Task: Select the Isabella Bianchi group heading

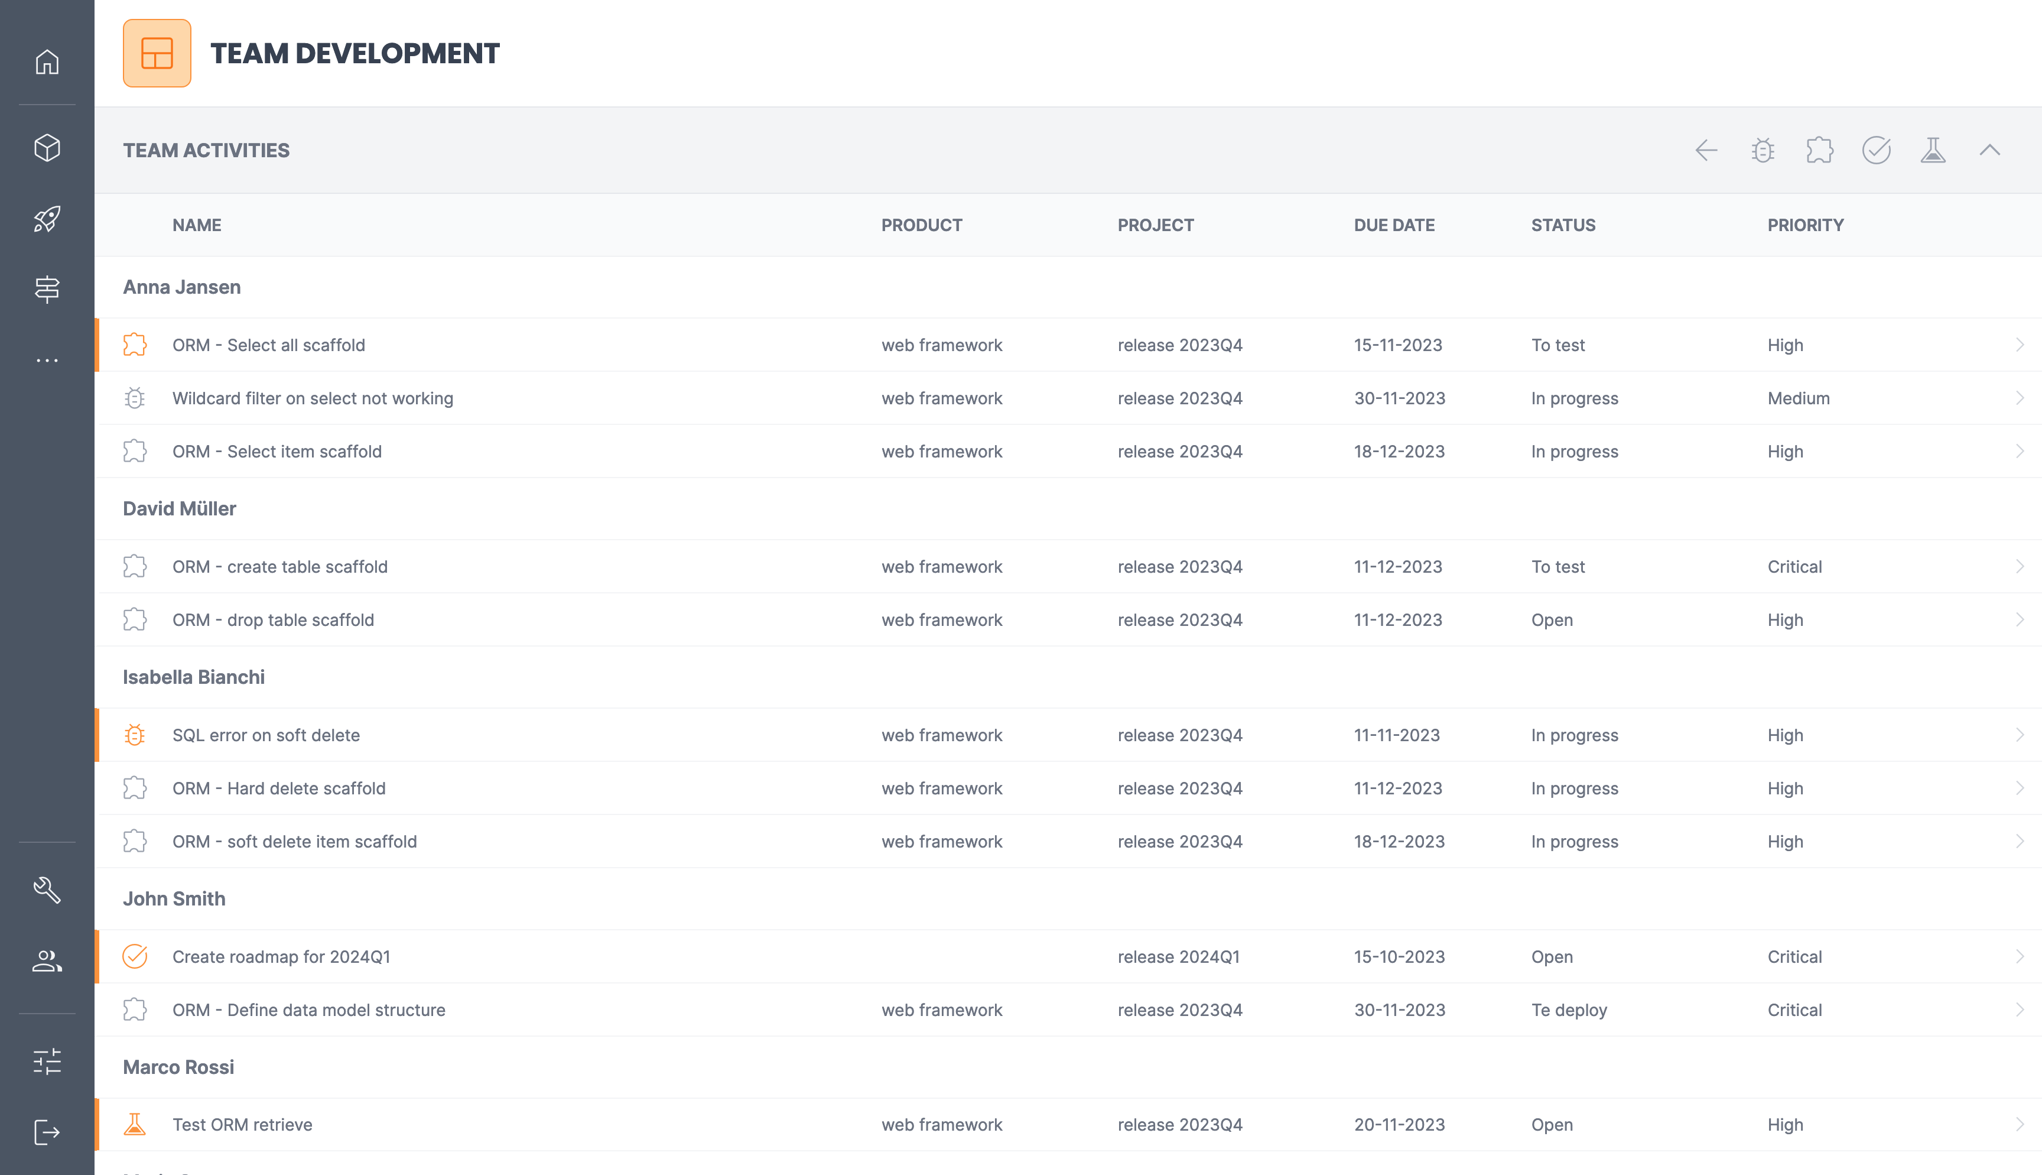Action: [x=194, y=677]
